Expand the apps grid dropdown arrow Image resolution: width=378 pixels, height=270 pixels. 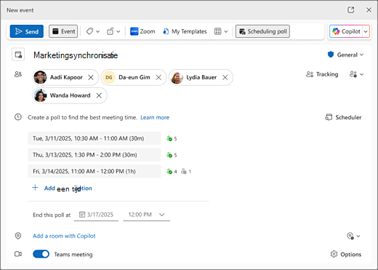pyautogui.click(x=226, y=31)
